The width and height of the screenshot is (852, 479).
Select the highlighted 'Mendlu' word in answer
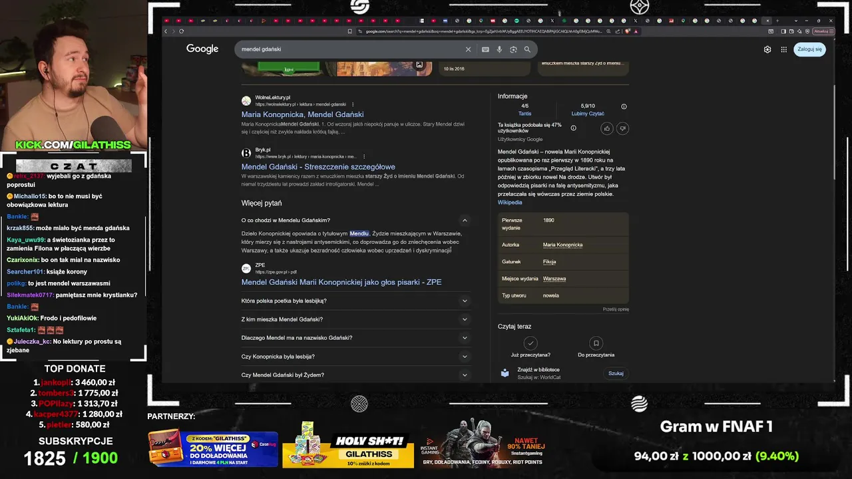pyautogui.click(x=359, y=234)
